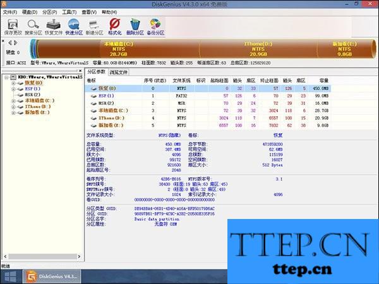Open the 查看(V) menu

click(x=89, y=12)
